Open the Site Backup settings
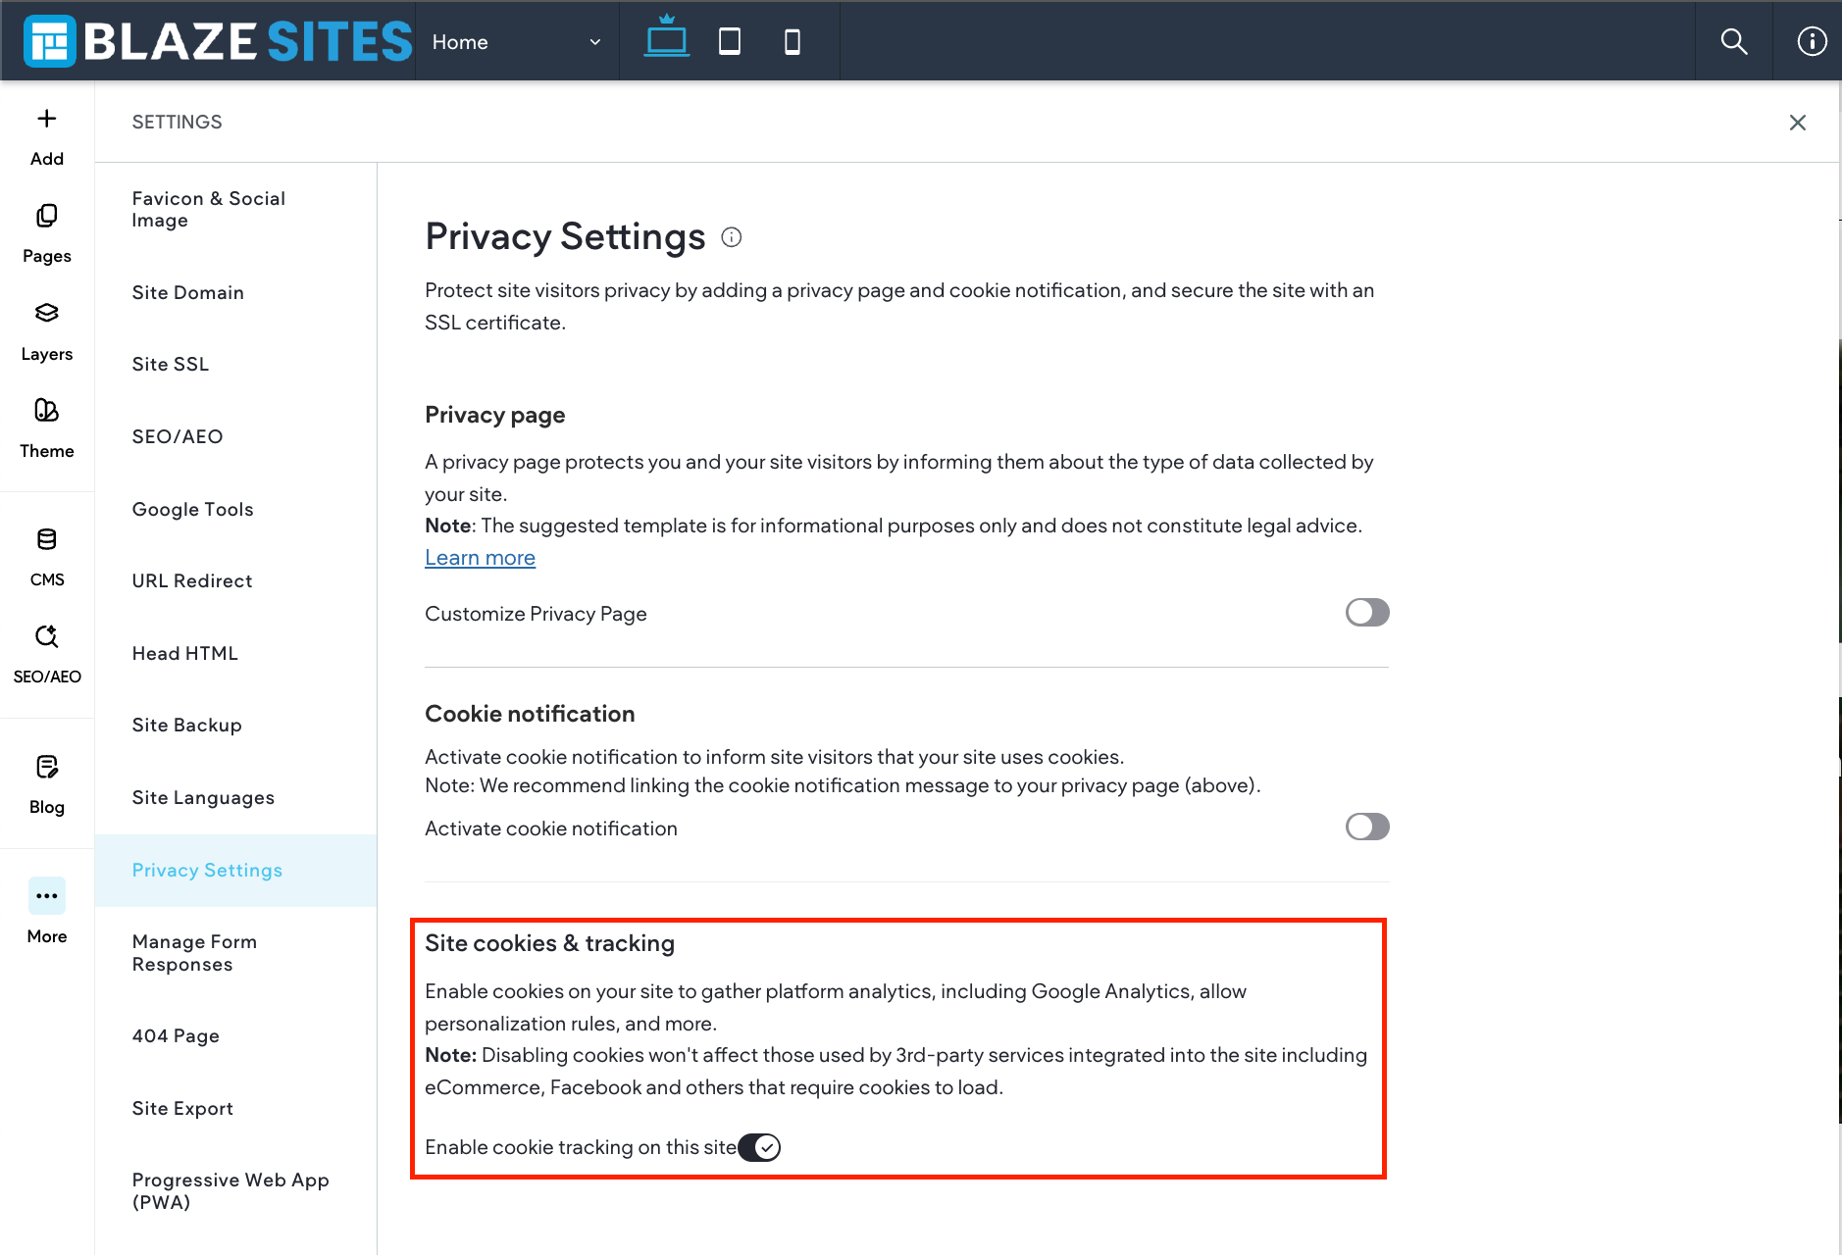The width and height of the screenshot is (1842, 1255). (x=187, y=725)
